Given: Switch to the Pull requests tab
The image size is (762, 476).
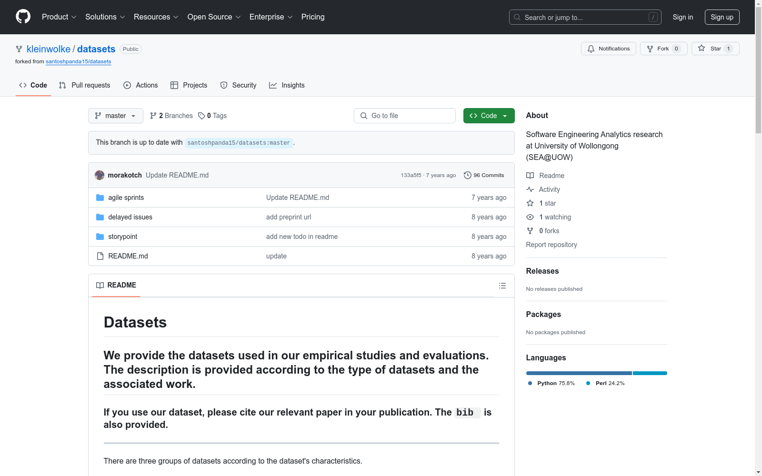Looking at the screenshot, I should click(x=85, y=85).
